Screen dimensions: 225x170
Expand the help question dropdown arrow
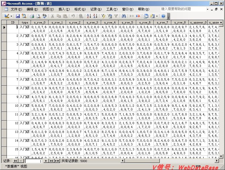207,9
